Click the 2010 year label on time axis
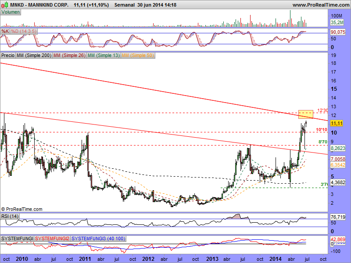Viewport: 351px width, 263px height. click(x=22, y=259)
